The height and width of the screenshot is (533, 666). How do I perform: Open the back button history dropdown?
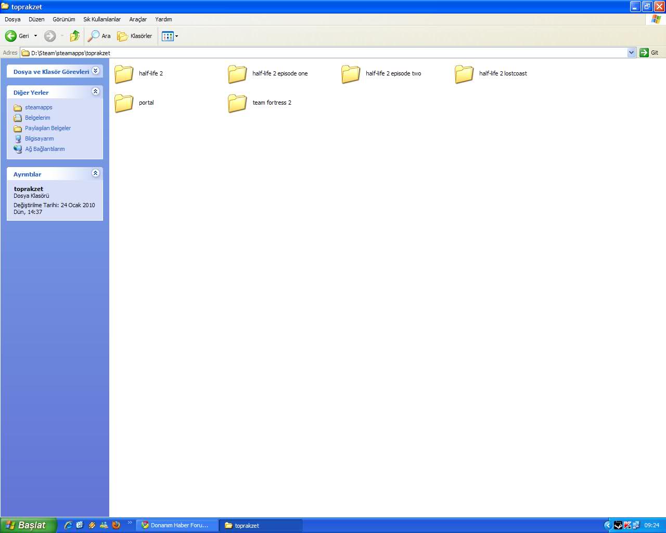click(35, 36)
